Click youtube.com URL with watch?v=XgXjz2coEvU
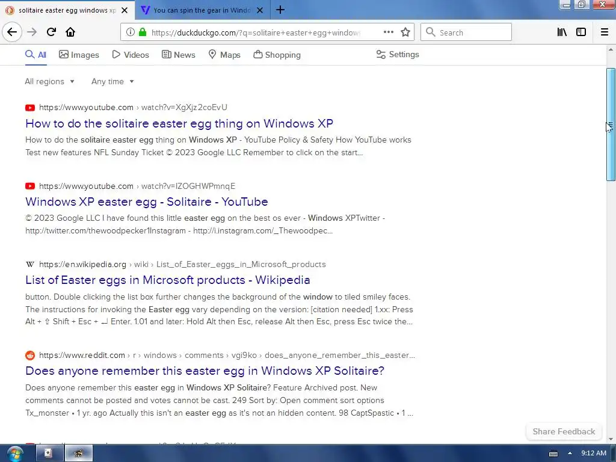 pos(133,107)
